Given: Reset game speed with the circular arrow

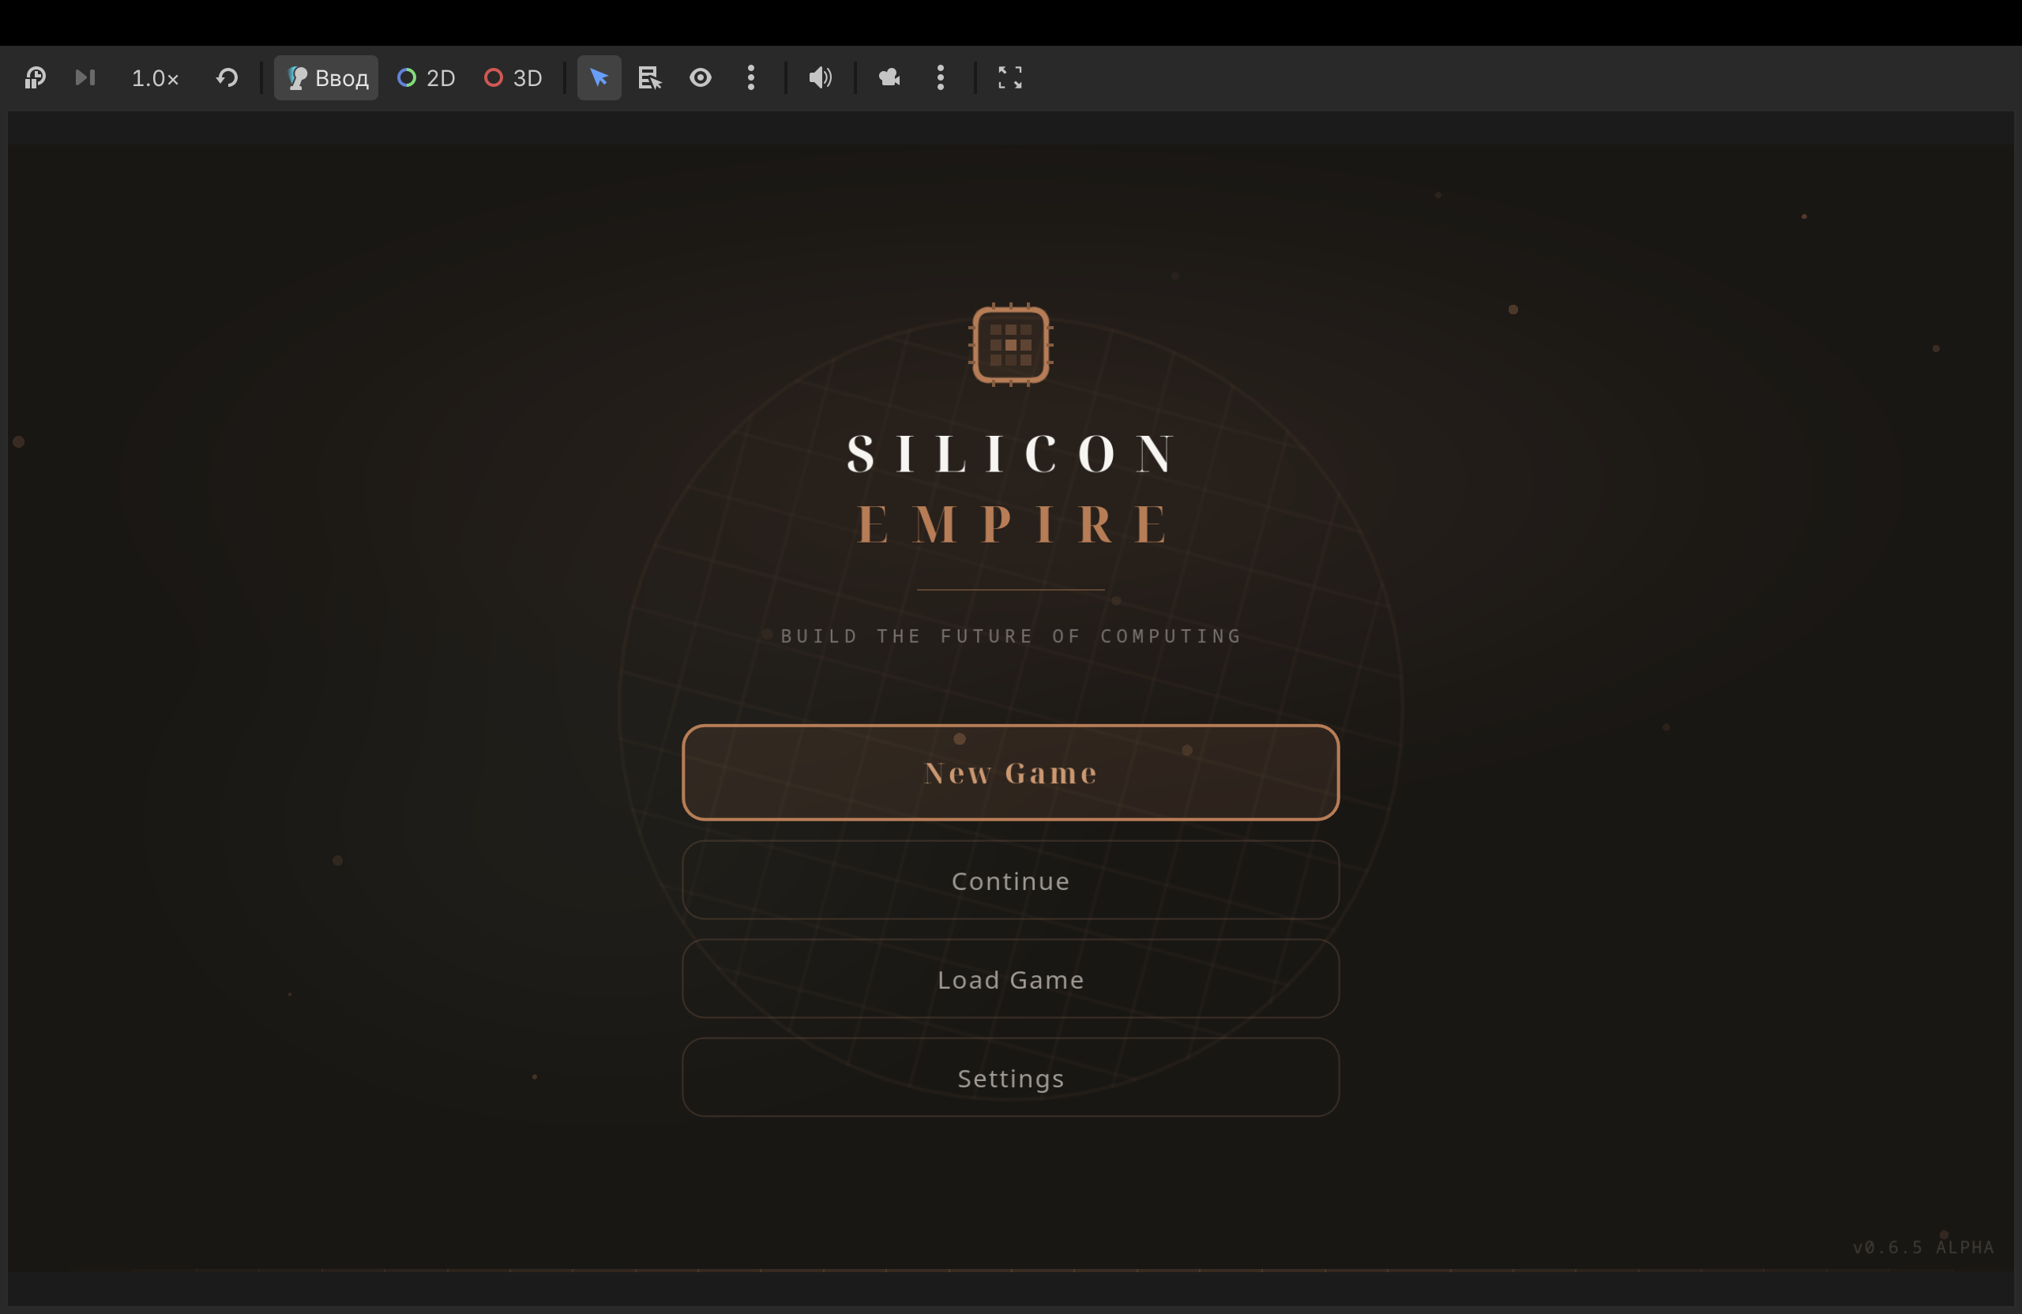Looking at the screenshot, I should click(227, 78).
